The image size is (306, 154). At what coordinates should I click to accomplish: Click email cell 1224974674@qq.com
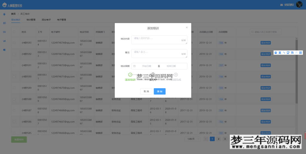point(63,43)
